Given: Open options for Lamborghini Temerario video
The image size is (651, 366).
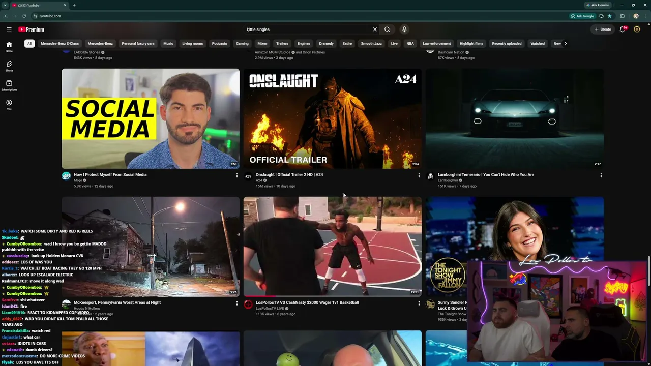Looking at the screenshot, I should [601, 175].
